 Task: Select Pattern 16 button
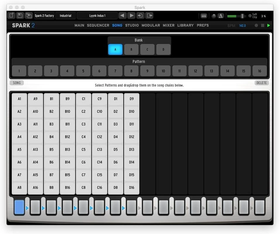click(260, 71)
